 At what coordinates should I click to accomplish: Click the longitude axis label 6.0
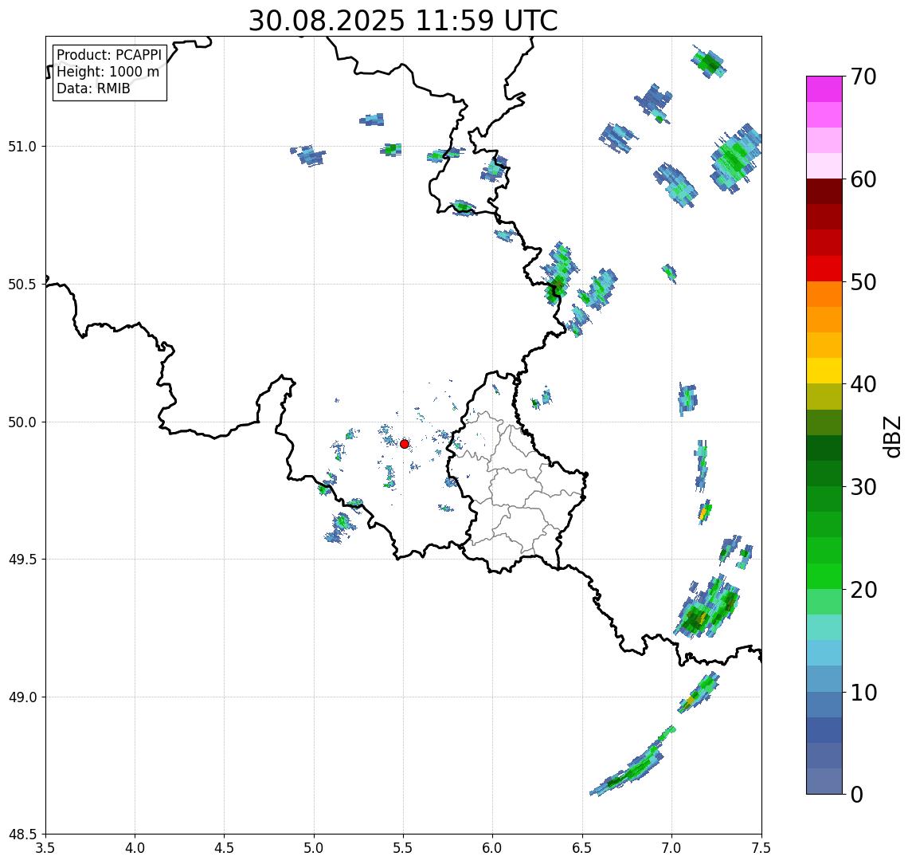493,847
